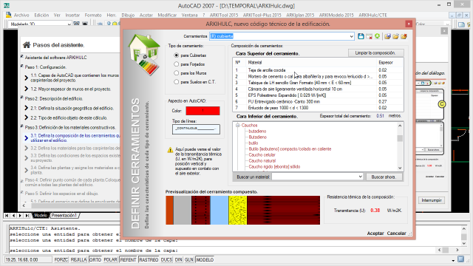Expand step 1.1 Capas de AutoCAD arrow
This screenshot has height=266, width=473.
[x=27, y=78]
